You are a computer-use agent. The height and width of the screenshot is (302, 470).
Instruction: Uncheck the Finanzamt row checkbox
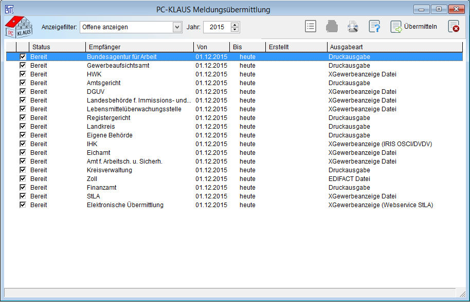[x=23, y=188]
